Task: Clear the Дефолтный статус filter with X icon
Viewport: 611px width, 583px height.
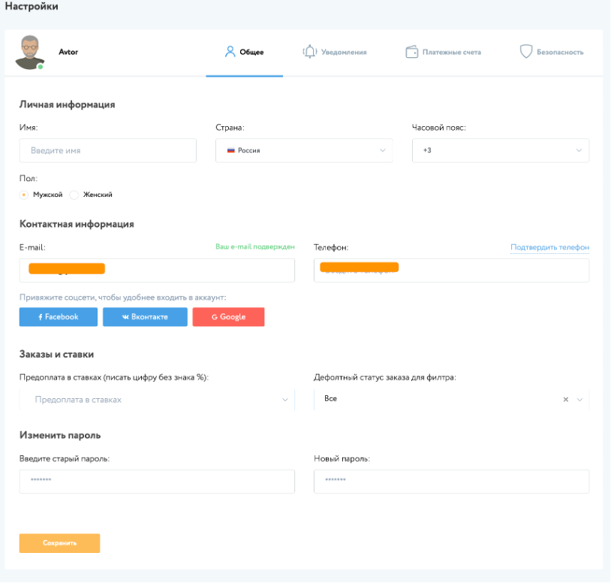Action: (x=566, y=400)
